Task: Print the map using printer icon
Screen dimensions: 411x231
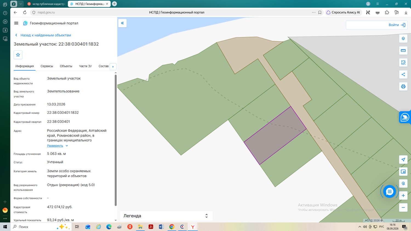Action: point(403,86)
